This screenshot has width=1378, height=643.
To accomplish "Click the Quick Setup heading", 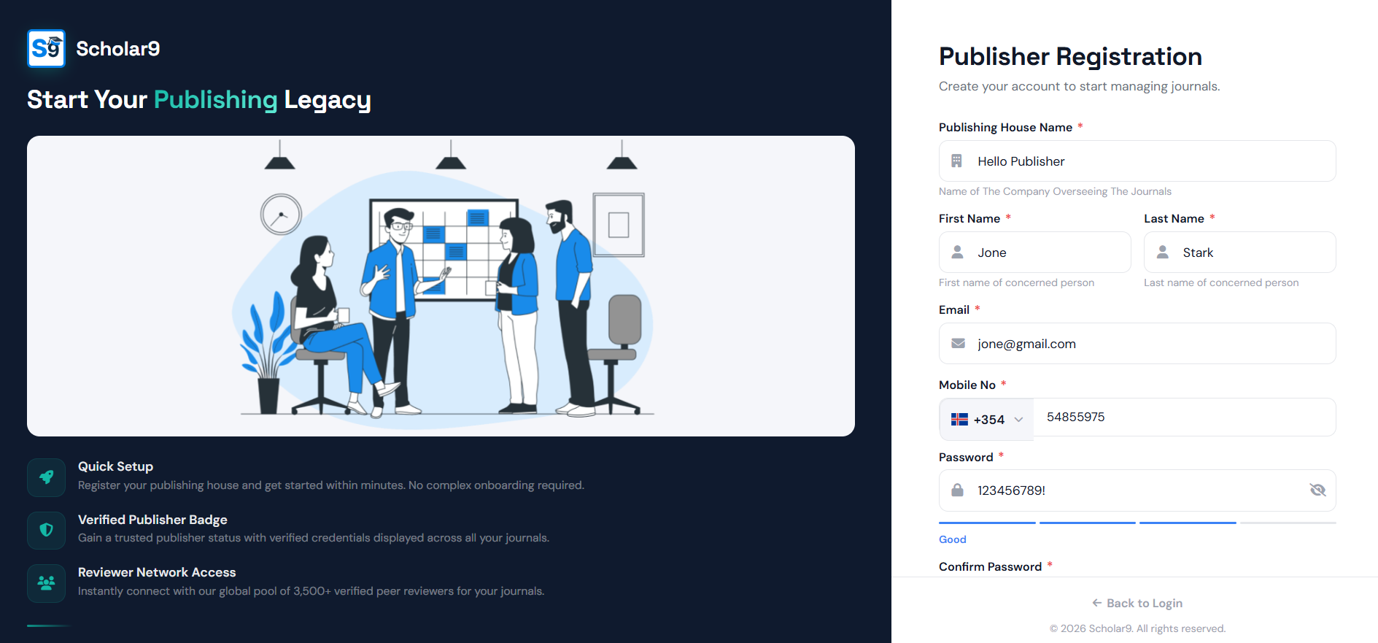I will (x=115, y=466).
